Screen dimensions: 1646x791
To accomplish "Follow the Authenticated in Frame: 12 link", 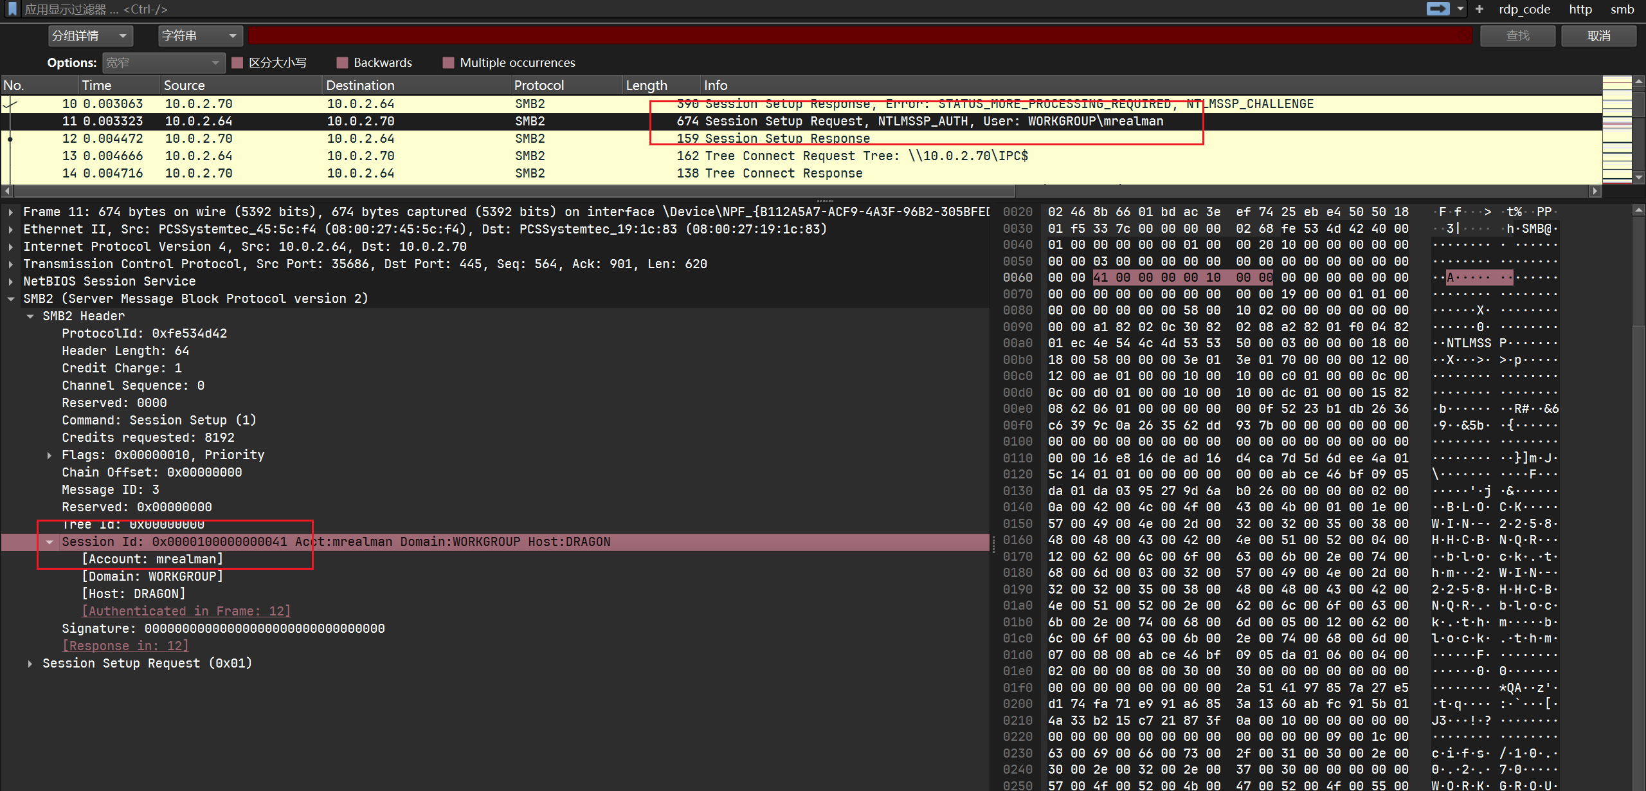I will point(186,611).
